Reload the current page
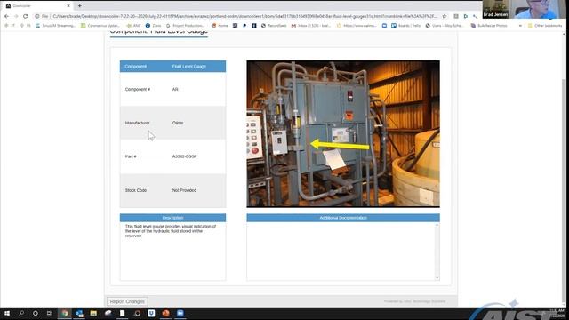569x320 pixels. [x=26, y=16]
